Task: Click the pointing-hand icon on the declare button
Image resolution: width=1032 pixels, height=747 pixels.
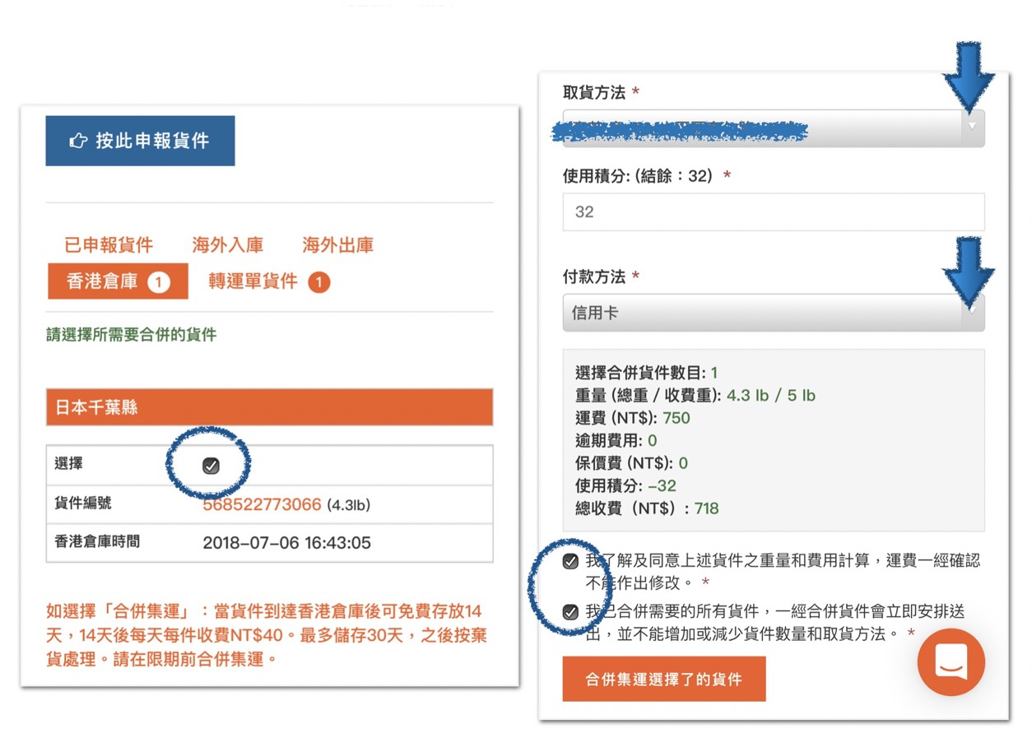Action: (x=78, y=141)
